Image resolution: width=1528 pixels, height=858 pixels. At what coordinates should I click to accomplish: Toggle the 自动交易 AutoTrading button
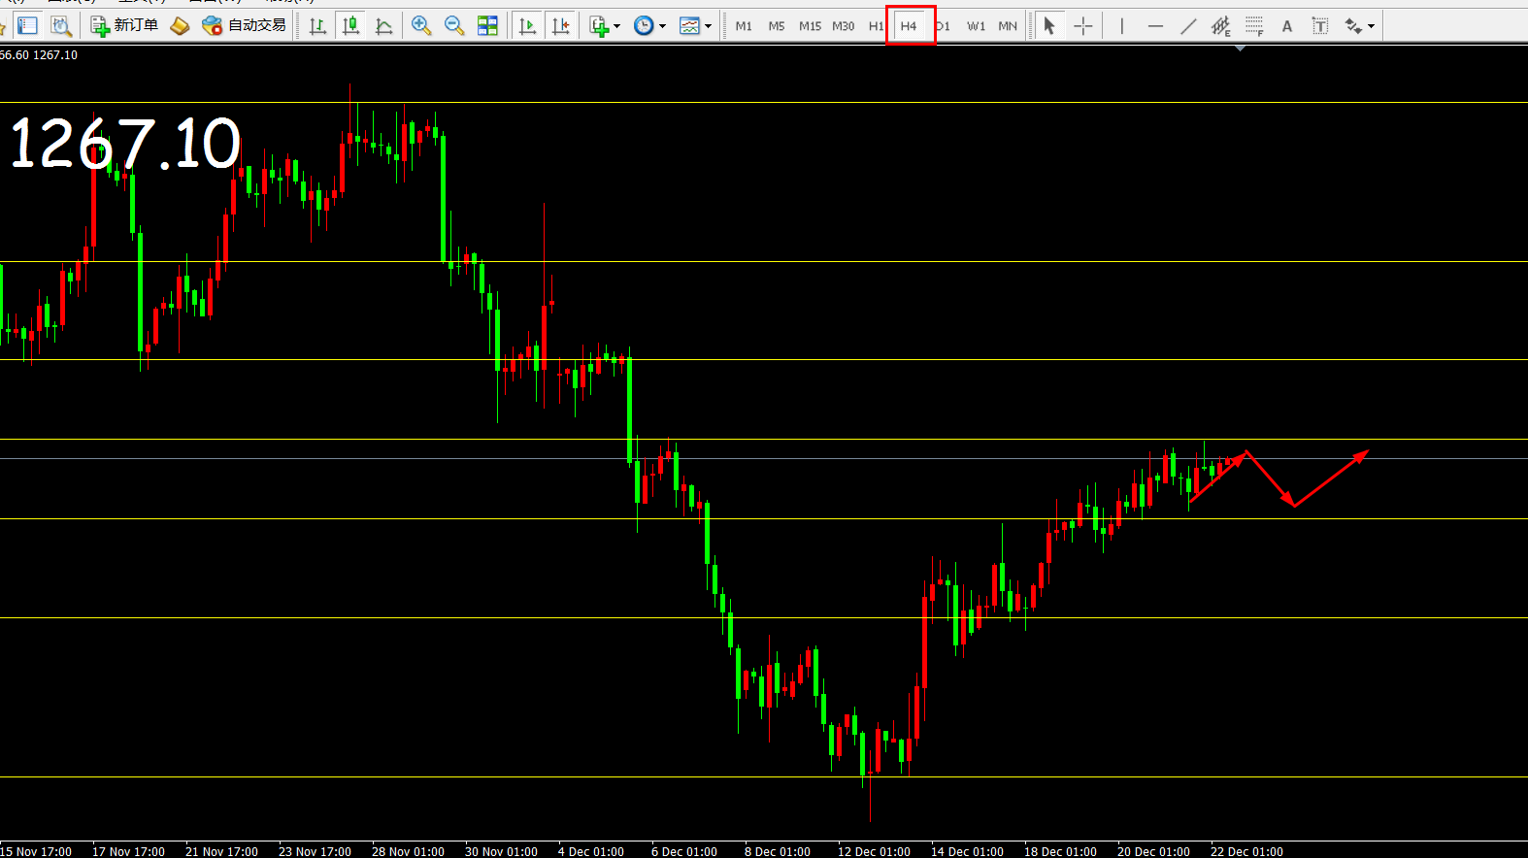(245, 25)
